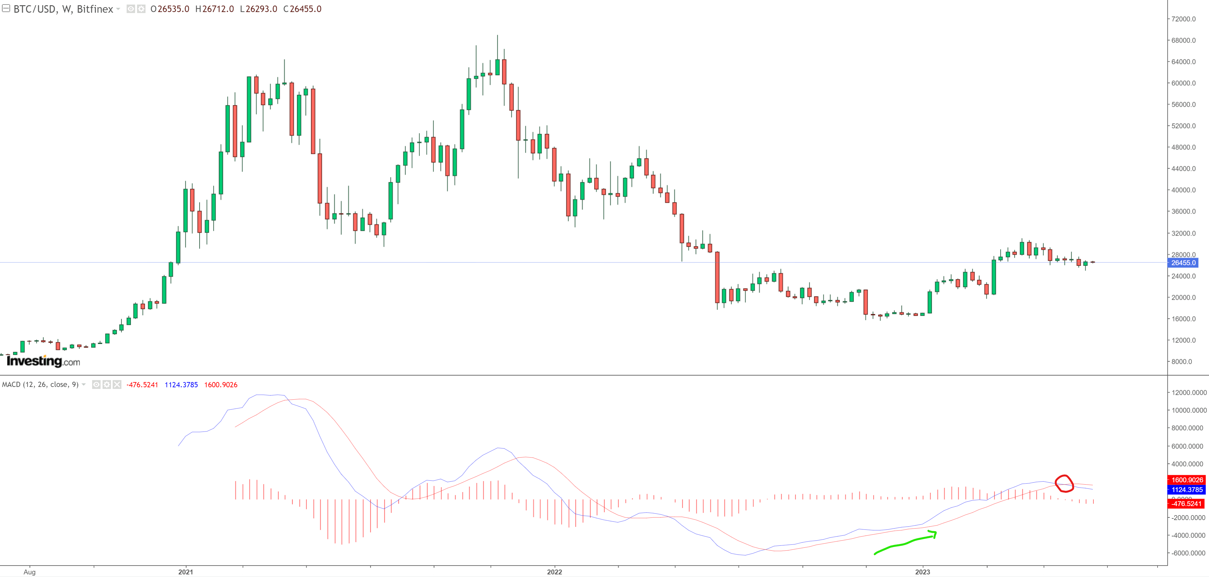Click the open value O26535.0
Screen dimensions: 1209x577
point(170,9)
